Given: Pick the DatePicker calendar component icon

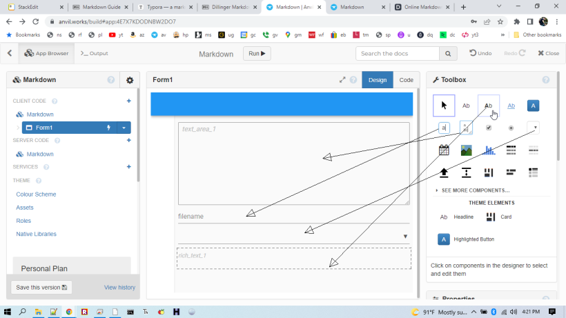Looking at the screenshot, I should click(x=444, y=150).
